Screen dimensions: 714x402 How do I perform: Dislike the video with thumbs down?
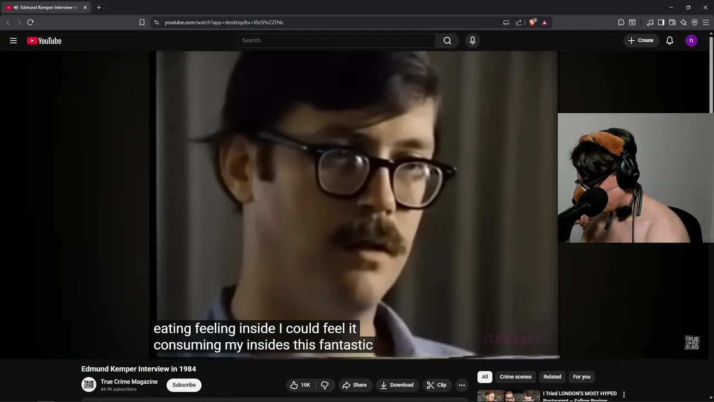click(x=325, y=385)
